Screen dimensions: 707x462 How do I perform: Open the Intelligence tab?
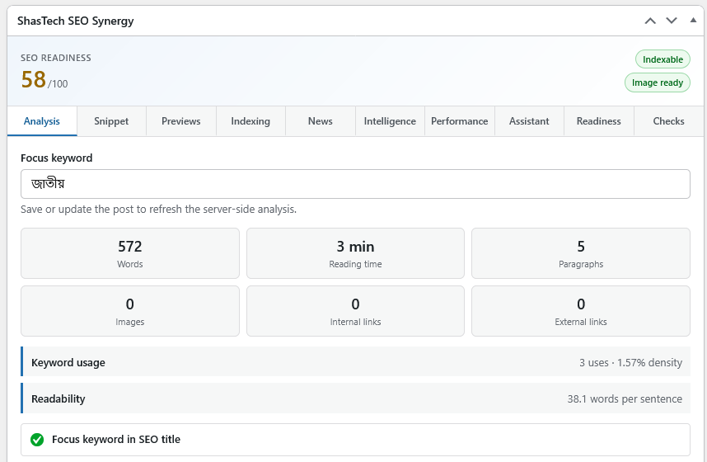click(x=390, y=121)
